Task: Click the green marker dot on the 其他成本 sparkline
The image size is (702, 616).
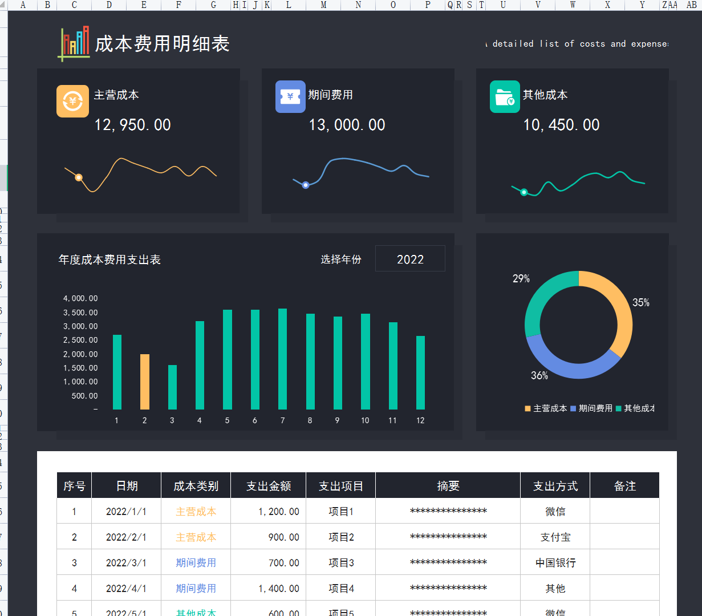Action: click(524, 192)
